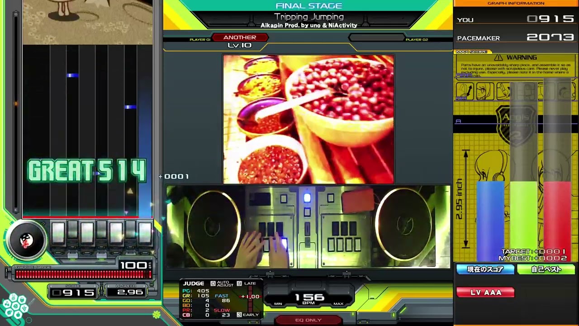Image resolution: width=579 pixels, height=326 pixels.
Task: Click the EARLY counter box showing 3
Action: pos(239,315)
